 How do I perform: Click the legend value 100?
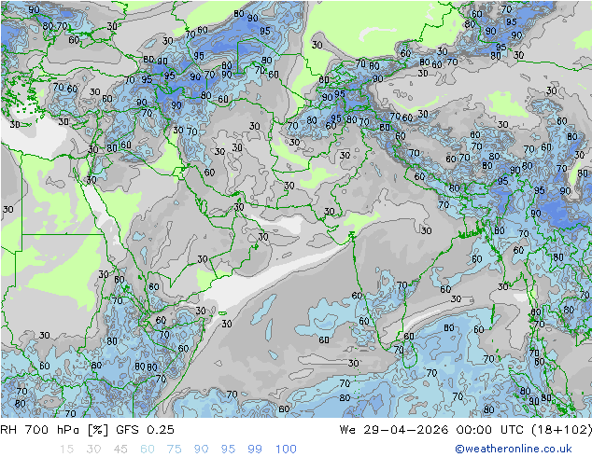[x=286, y=450]
